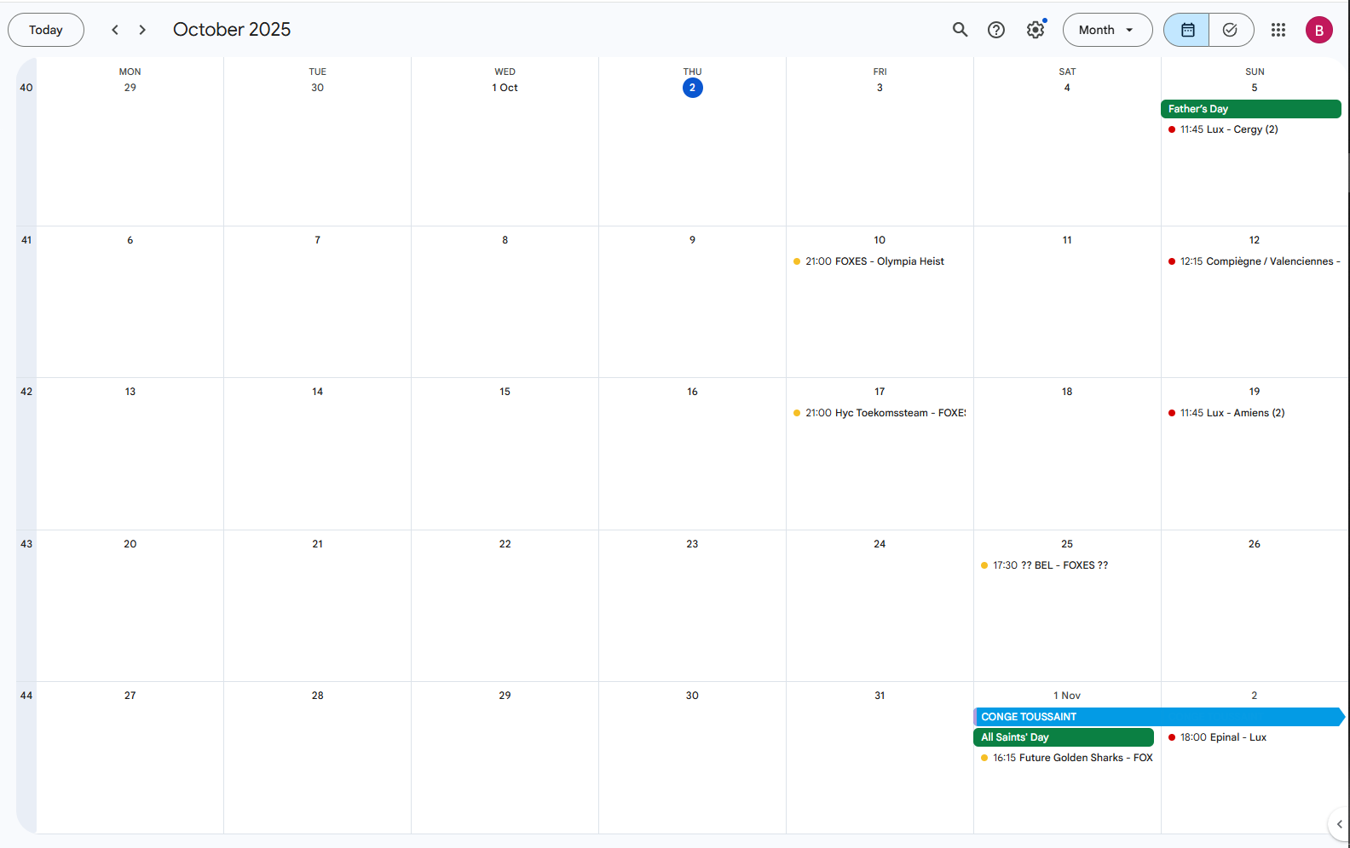Image resolution: width=1350 pixels, height=848 pixels.
Task: Open the CONGE TOUSSAINT event bar
Action: [1157, 717]
